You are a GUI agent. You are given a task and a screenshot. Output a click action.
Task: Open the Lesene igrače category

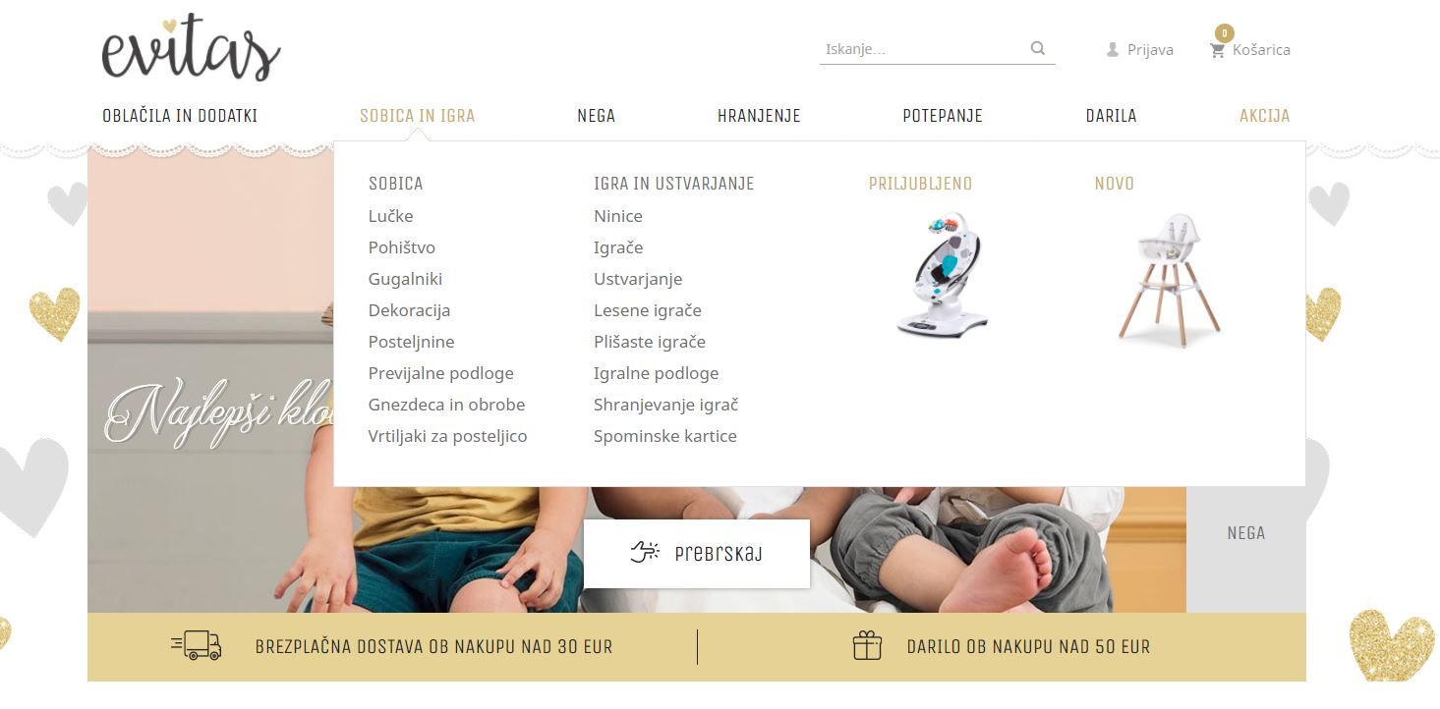click(x=648, y=310)
